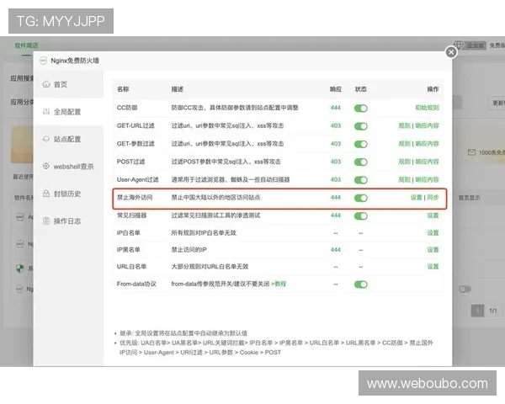Open the >教程 link in From-data row
The image size is (505, 404).
[x=279, y=284]
